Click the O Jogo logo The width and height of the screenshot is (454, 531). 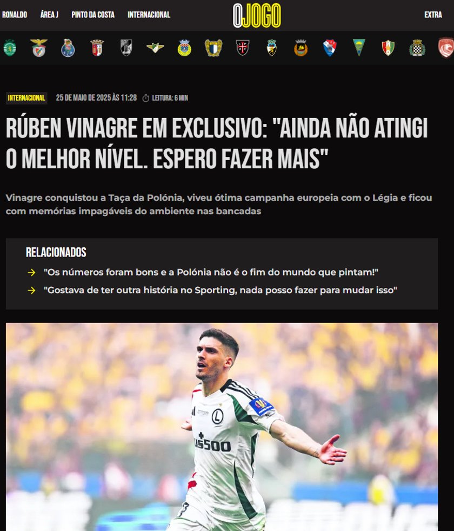pos(257,15)
